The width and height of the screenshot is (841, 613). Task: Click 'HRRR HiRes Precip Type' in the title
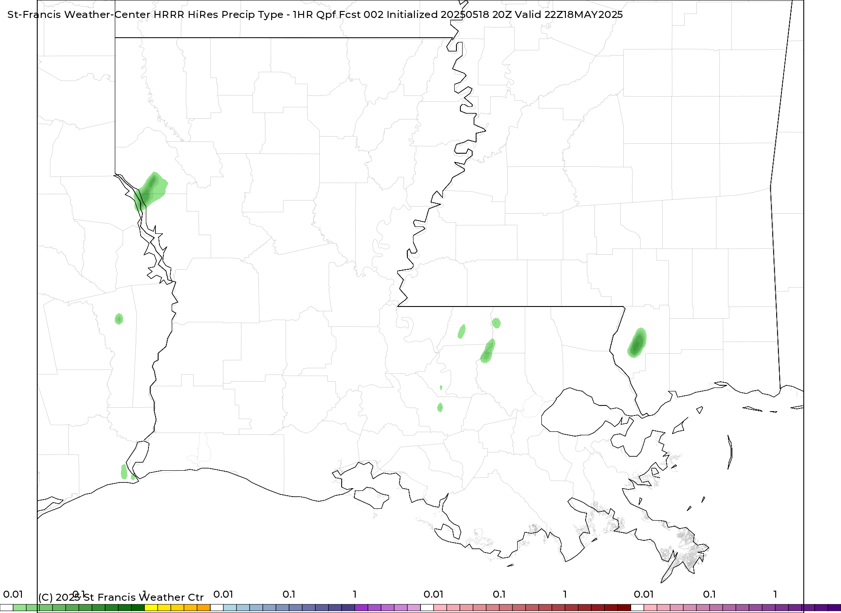219,14
